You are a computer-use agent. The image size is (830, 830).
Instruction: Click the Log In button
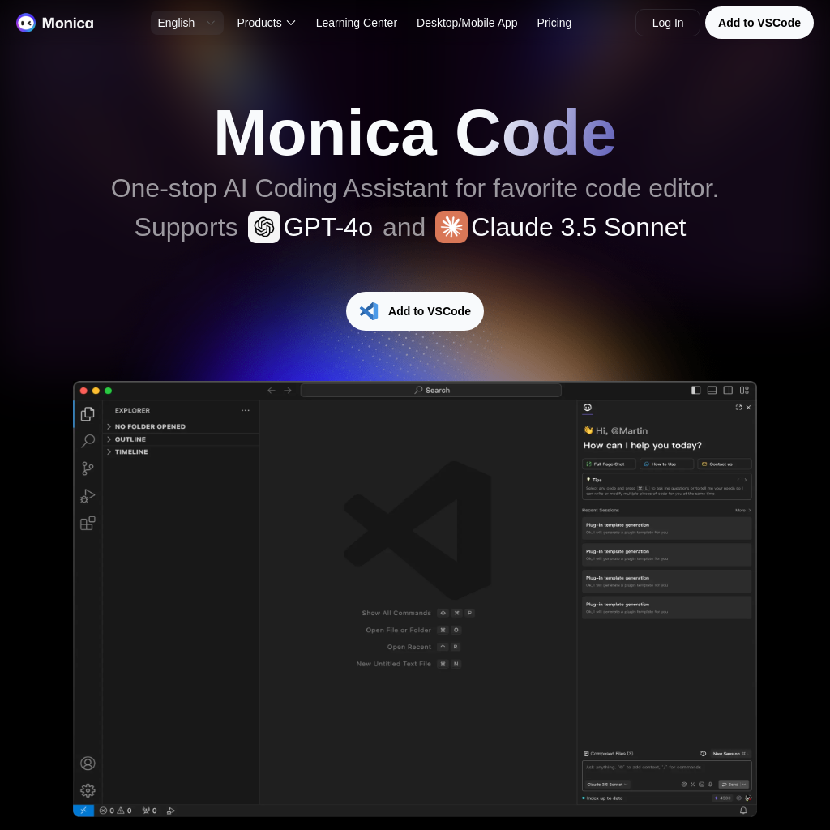coord(668,23)
